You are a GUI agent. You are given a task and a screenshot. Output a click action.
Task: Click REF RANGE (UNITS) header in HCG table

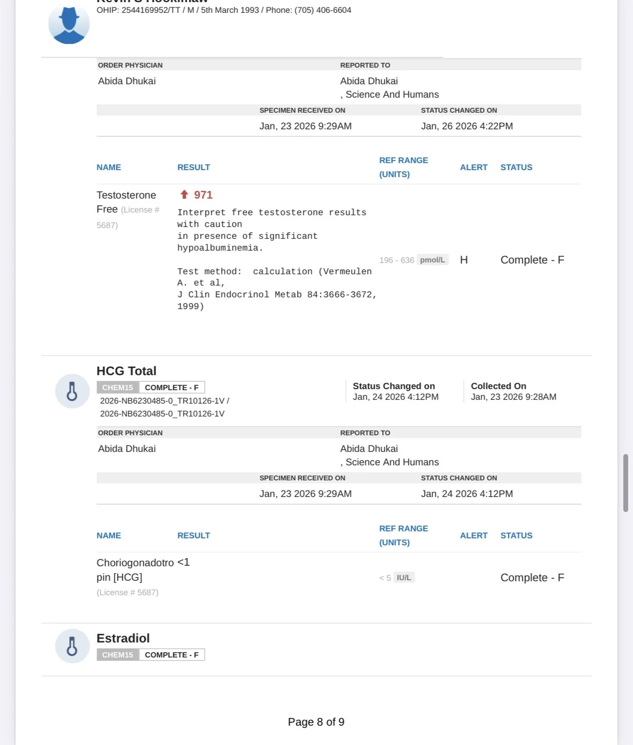[404, 536]
